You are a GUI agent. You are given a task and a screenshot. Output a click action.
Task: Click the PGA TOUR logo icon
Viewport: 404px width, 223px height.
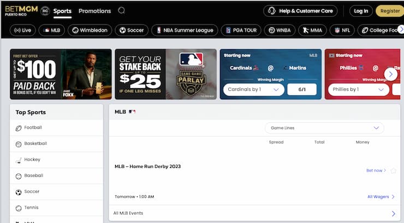click(x=228, y=31)
